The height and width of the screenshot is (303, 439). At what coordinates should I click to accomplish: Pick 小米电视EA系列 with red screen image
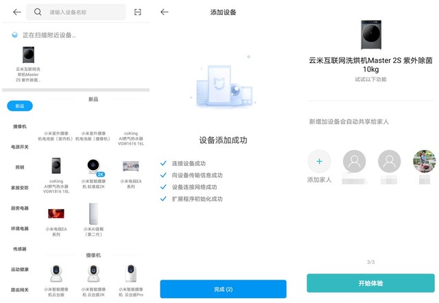tap(56, 214)
